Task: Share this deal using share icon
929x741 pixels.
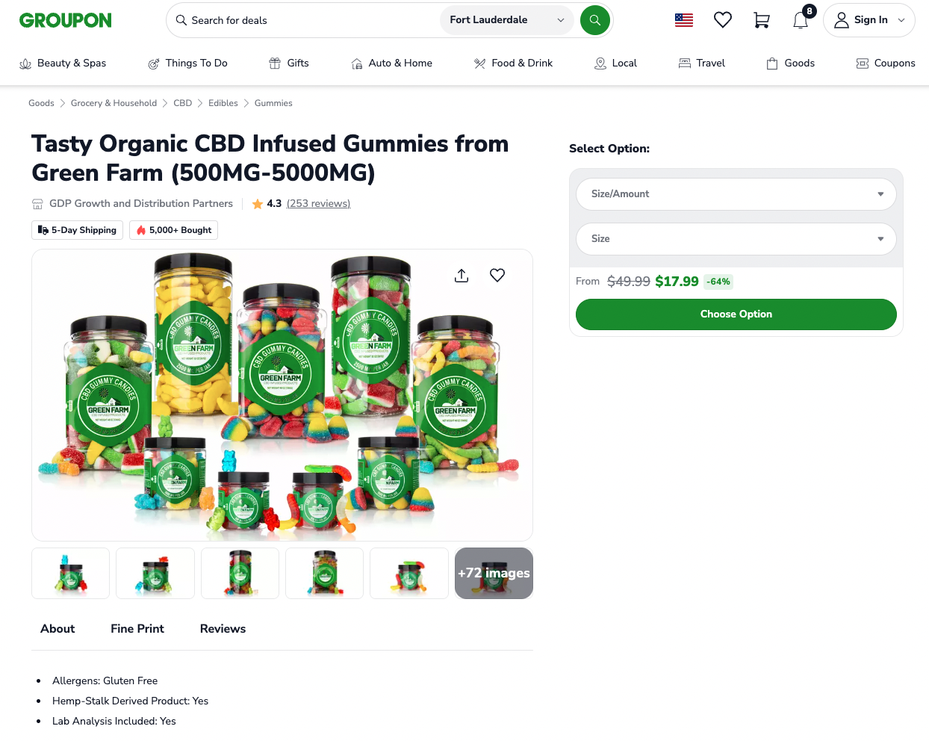Action: [462, 276]
